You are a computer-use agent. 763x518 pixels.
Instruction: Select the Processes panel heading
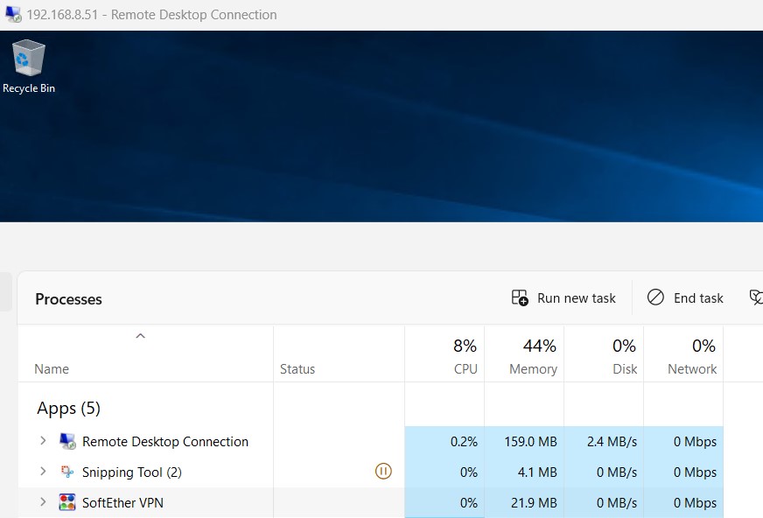68,298
